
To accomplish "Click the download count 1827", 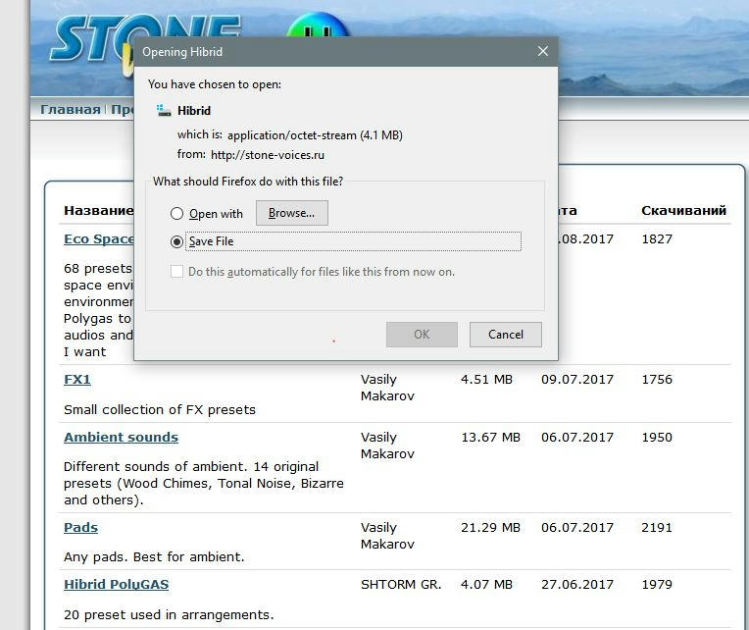I will point(657,239).
